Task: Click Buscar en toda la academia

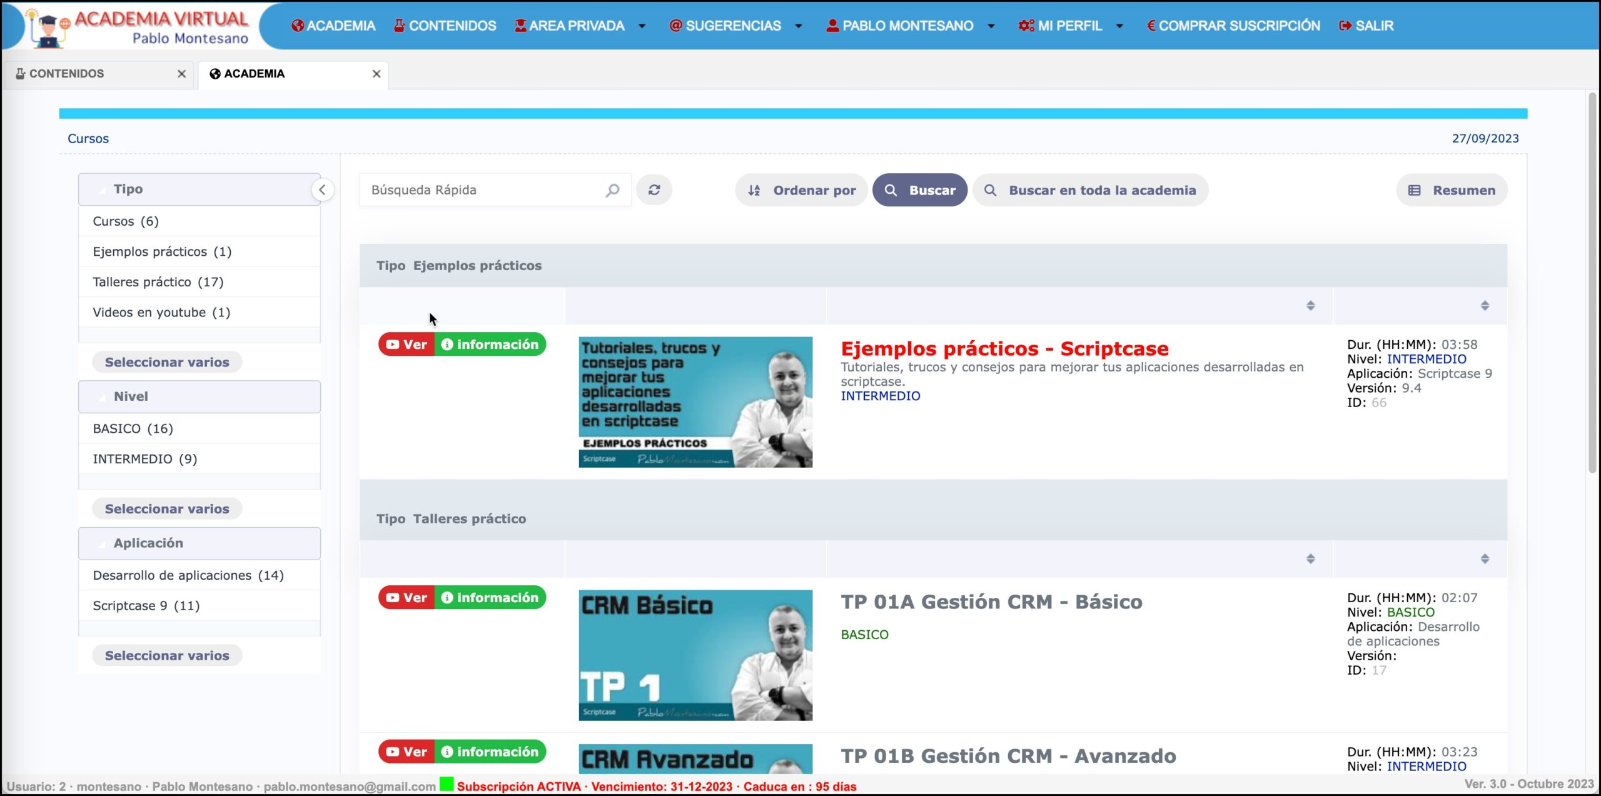Action: click(x=1090, y=190)
